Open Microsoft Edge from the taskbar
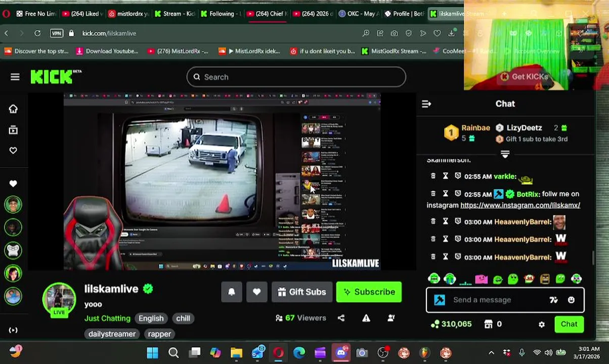609x364 pixels. 299,352
